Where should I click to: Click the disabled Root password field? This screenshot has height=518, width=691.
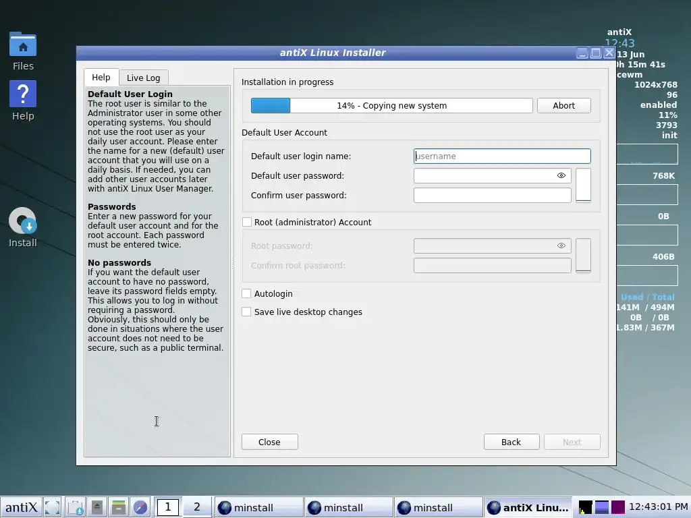coord(492,246)
